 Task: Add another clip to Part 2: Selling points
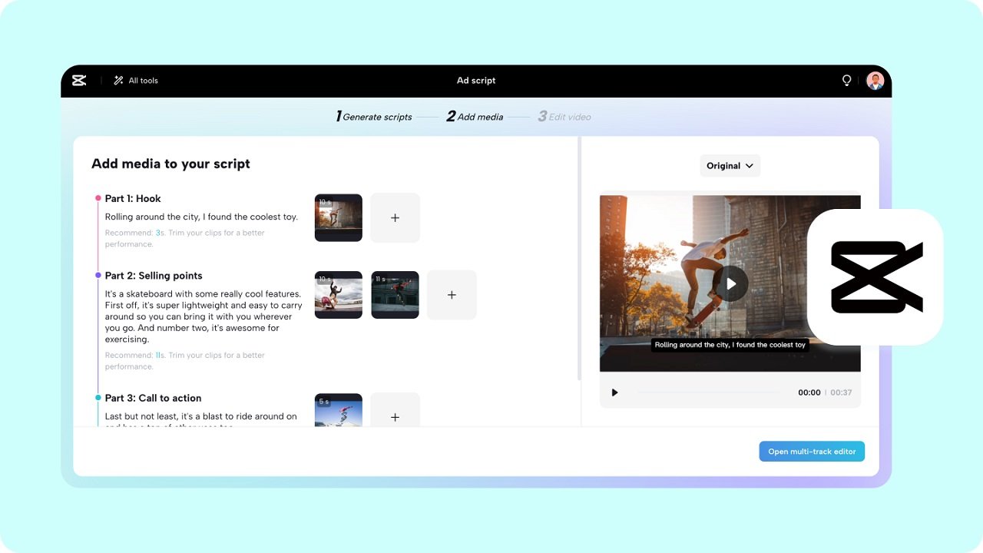452,294
